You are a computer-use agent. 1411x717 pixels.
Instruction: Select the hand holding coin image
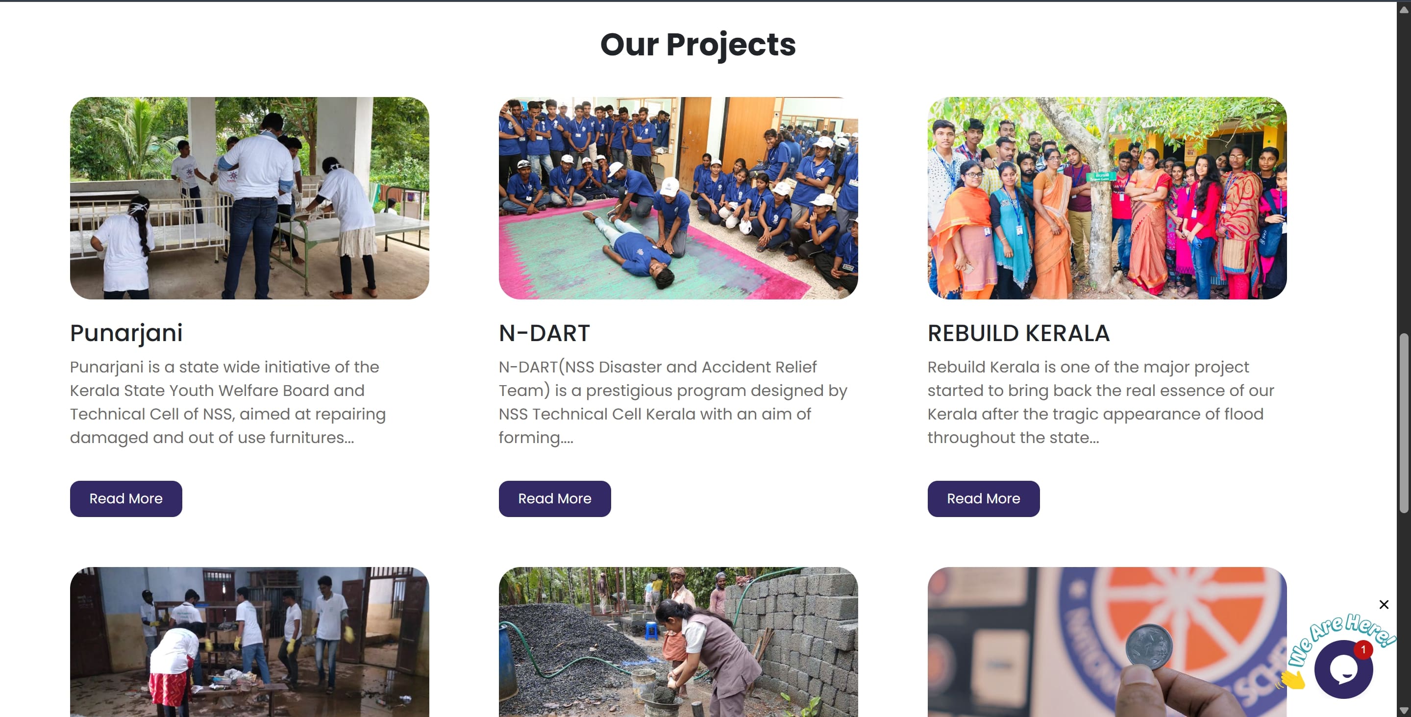point(1107,642)
